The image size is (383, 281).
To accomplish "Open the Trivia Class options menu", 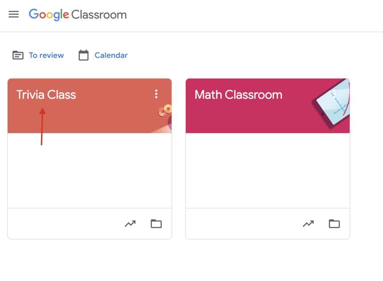I will [156, 94].
